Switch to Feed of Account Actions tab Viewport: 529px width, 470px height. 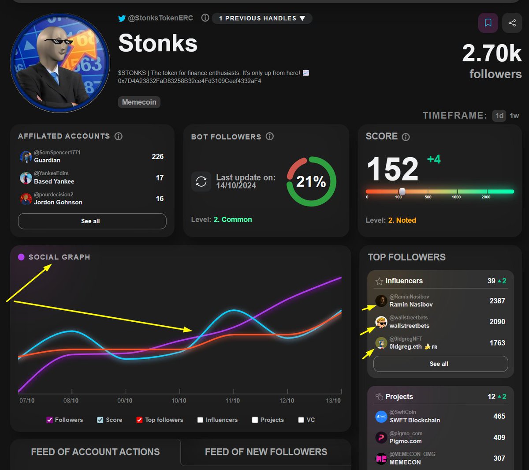click(x=95, y=452)
